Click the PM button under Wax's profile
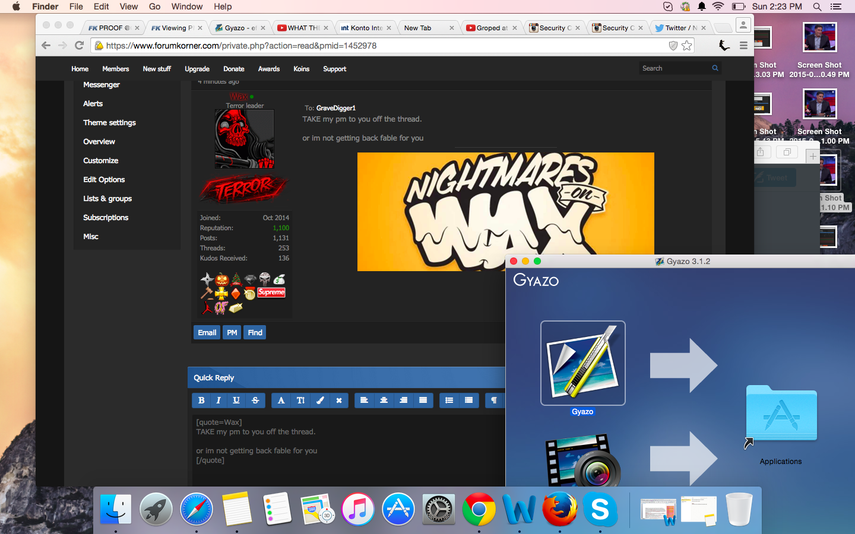The image size is (855, 534). [x=232, y=333]
